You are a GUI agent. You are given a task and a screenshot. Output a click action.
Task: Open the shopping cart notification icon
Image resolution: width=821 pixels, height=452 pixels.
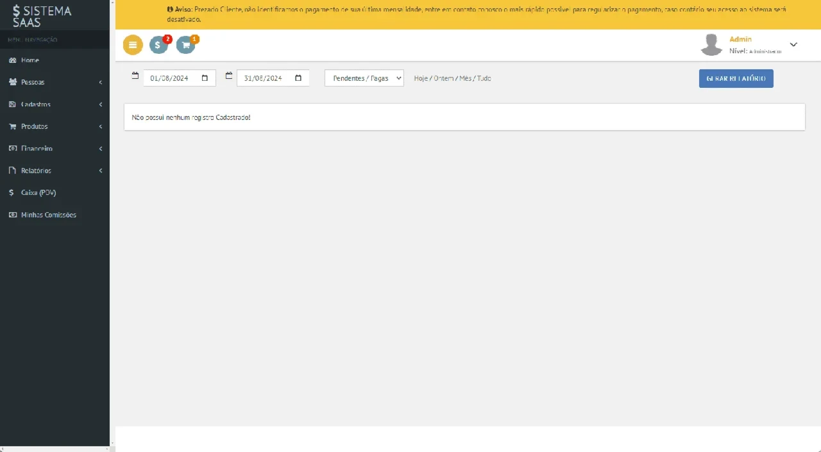point(185,45)
